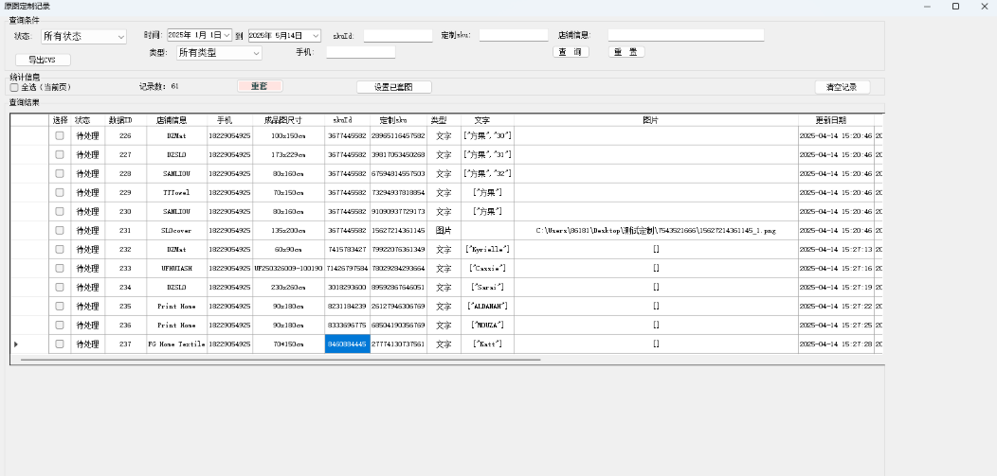
Task: Click the 导出CVS export button
Action: 43,60
